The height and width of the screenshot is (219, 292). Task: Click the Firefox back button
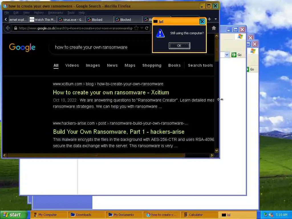click(8, 28)
